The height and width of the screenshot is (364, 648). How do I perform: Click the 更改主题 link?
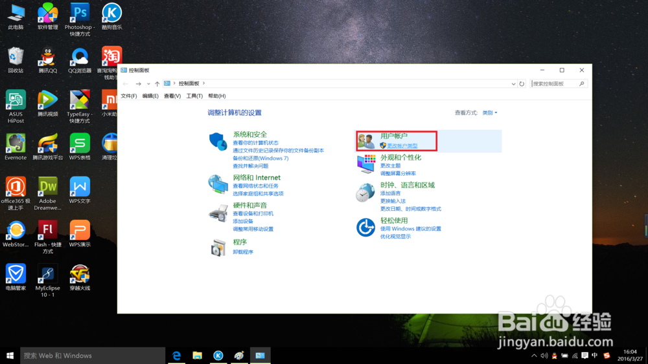[x=391, y=166]
